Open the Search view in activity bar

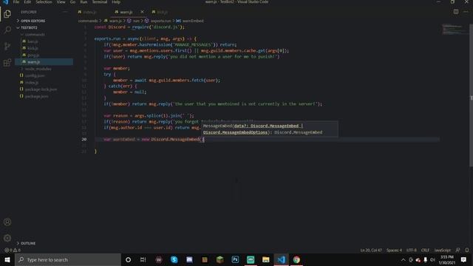pos(7,30)
